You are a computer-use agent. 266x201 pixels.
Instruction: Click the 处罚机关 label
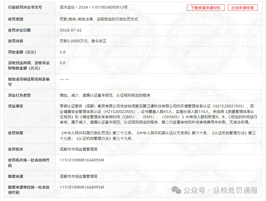pos(16,149)
